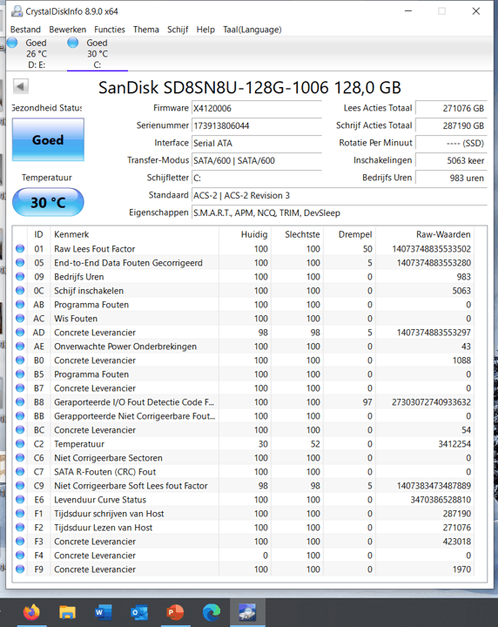
Task: Select the D: E: disk tab
Action: click(36, 54)
